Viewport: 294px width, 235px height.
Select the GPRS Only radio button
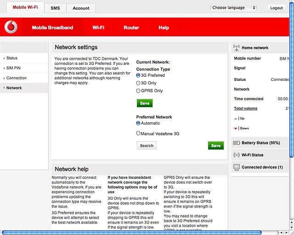pos(138,91)
